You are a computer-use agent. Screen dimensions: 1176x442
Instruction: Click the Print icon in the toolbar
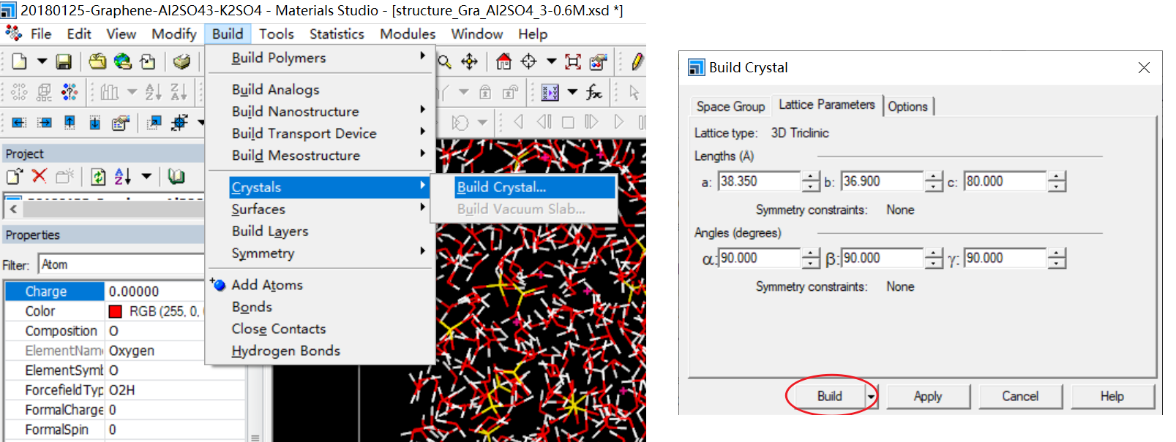point(181,61)
